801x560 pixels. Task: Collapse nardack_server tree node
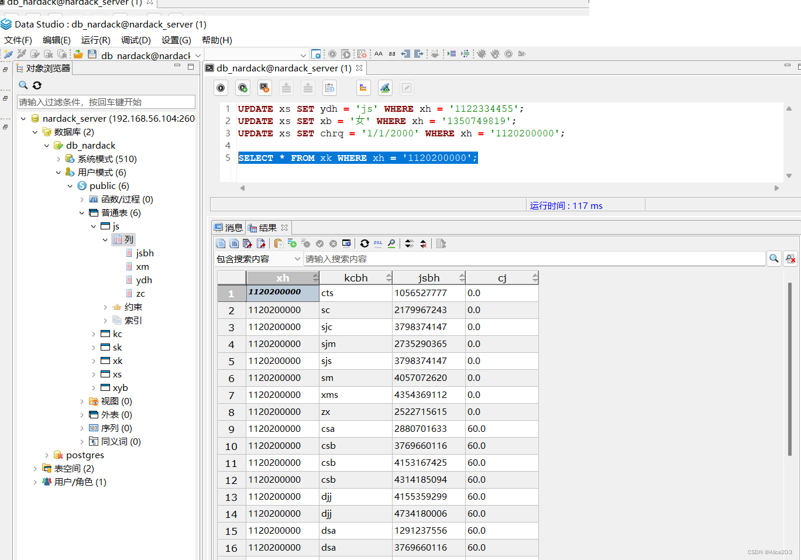pyautogui.click(x=23, y=119)
